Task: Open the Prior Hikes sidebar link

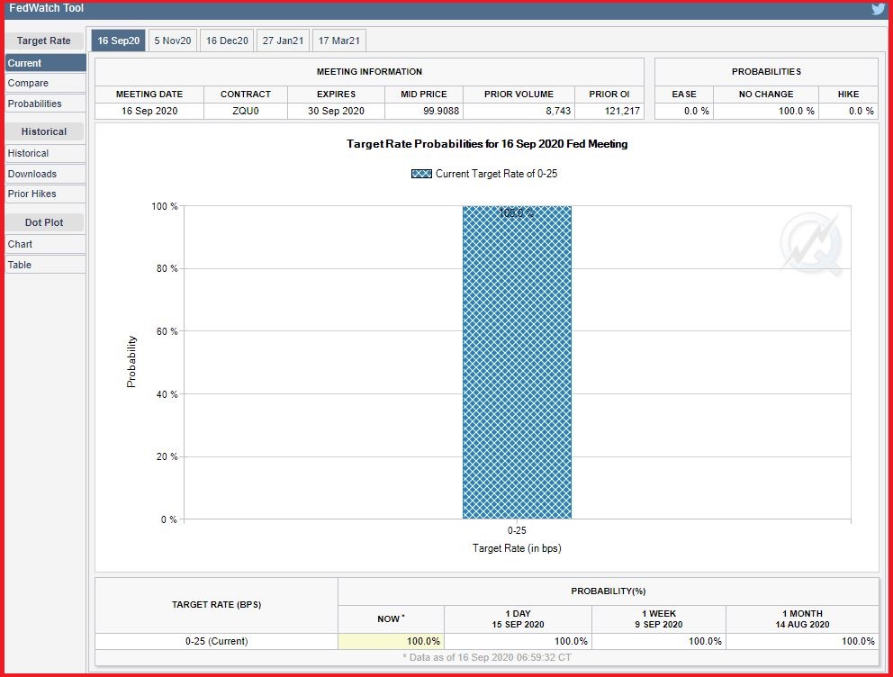Action: pyautogui.click(x=46, y=194)
